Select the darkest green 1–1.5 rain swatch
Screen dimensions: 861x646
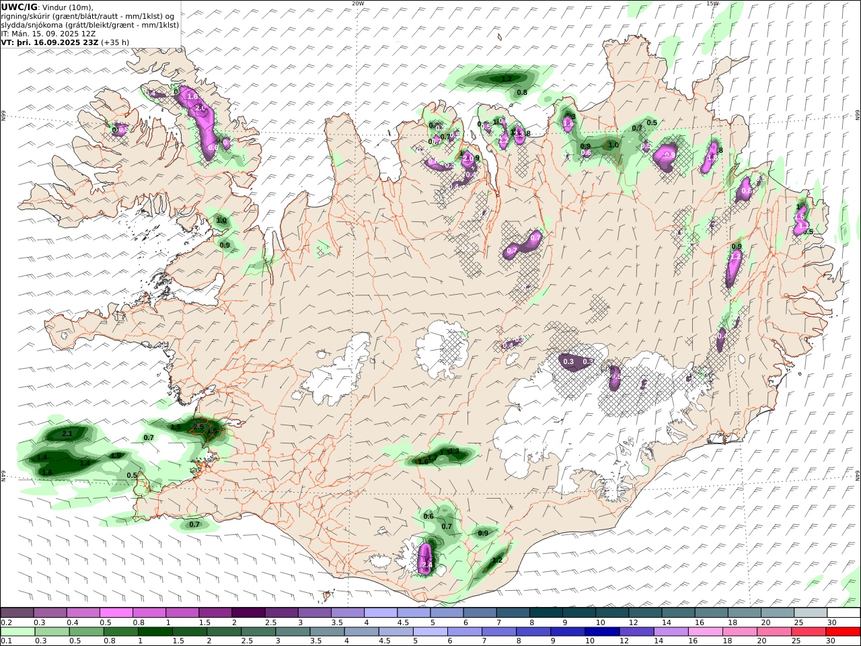coord(155,632)
